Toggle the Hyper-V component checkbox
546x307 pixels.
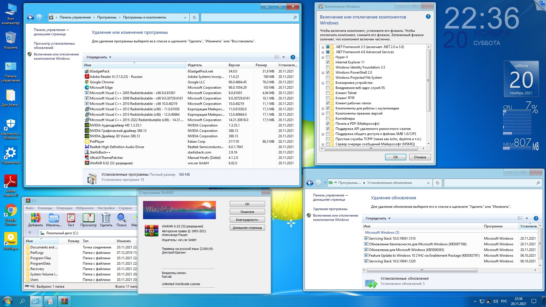tap(327, 57)
